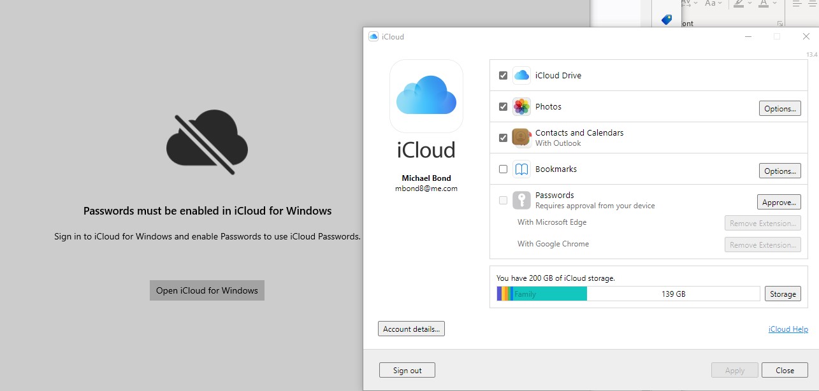Click the Approve button for Passwords
Viewport: 819px width, 391px height.
[779, 202]
